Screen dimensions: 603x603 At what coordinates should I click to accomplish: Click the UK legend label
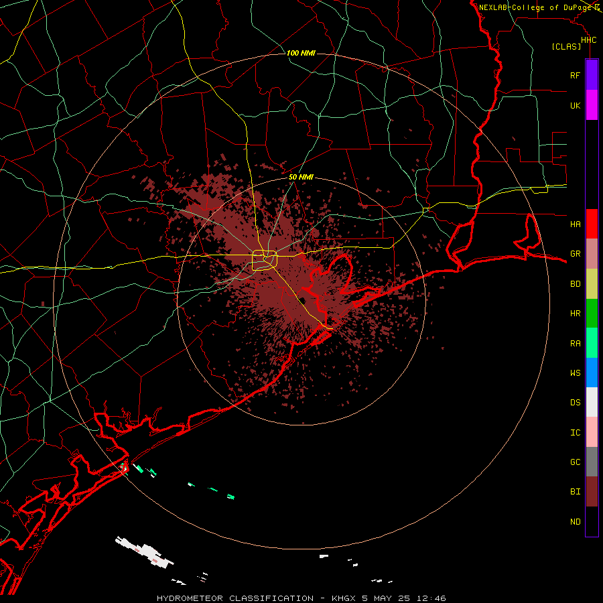(575, 105)
